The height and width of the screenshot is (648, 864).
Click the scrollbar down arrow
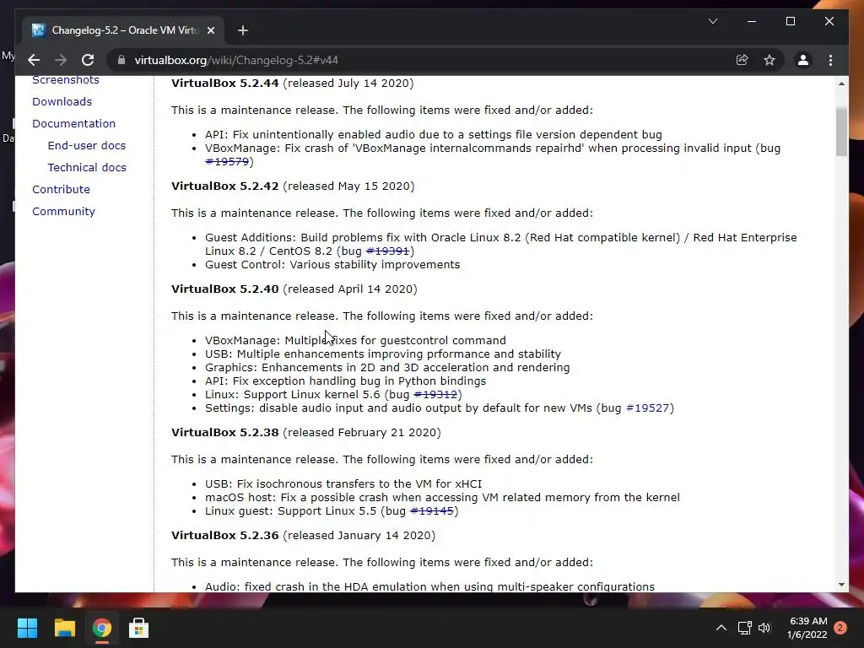[x=841, y=585]
